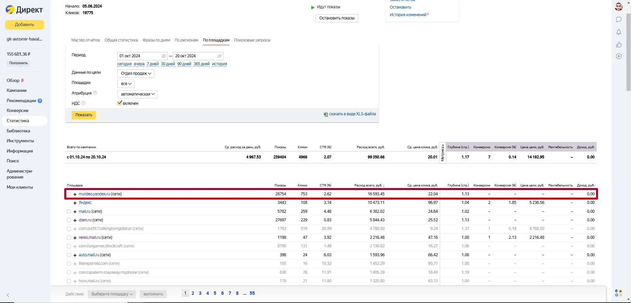Switch to the Поисковые запросы tab
This screenshot has height=303, width=631.
(x=252, y=40)
